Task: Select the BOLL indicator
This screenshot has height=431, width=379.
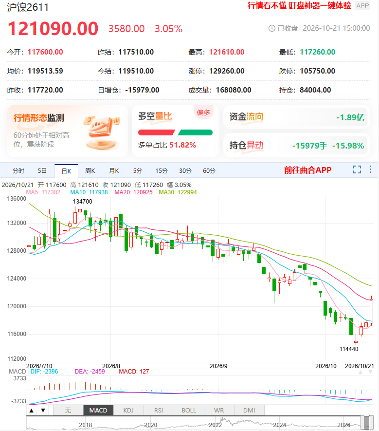Action: (189, 411)
